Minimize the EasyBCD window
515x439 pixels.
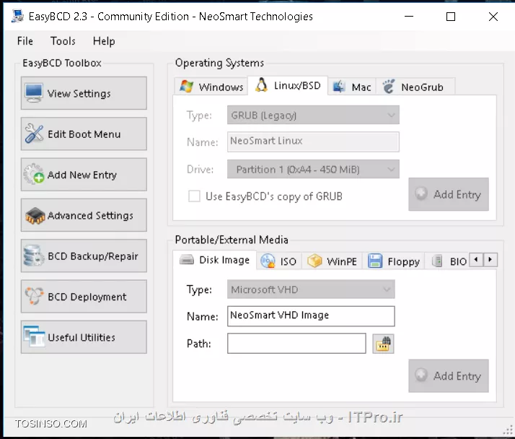[409, 16]
